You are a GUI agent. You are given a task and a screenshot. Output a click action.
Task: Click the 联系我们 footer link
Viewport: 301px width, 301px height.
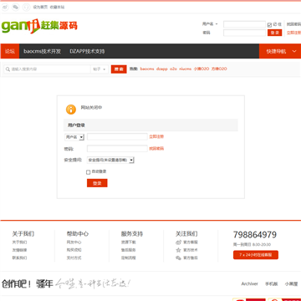(x=19, y=258)
